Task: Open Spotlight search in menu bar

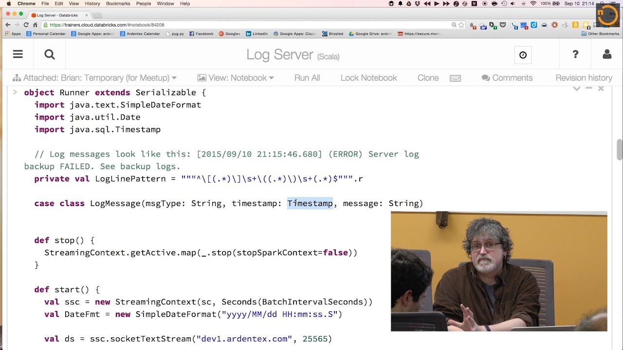Action: [x=602, y=3]
